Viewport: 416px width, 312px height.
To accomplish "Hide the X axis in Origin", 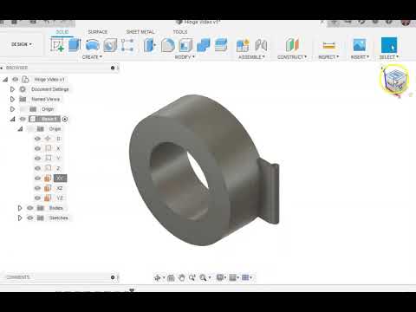I will tap(37, 148).
